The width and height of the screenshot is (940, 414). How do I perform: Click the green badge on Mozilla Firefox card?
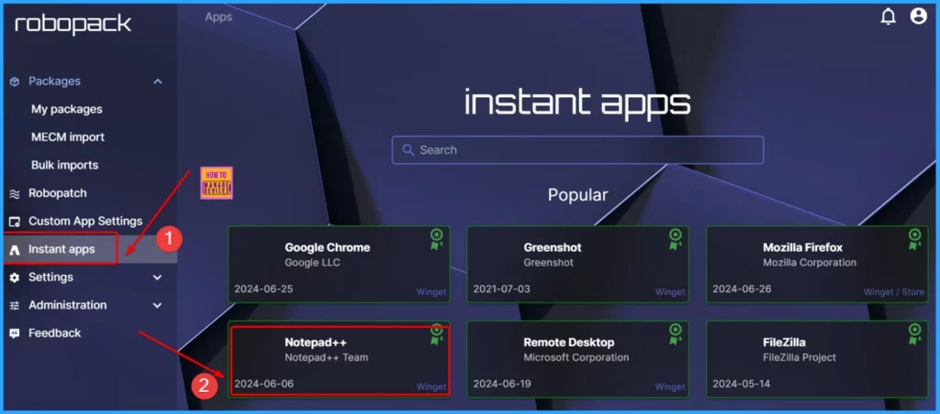914,239
